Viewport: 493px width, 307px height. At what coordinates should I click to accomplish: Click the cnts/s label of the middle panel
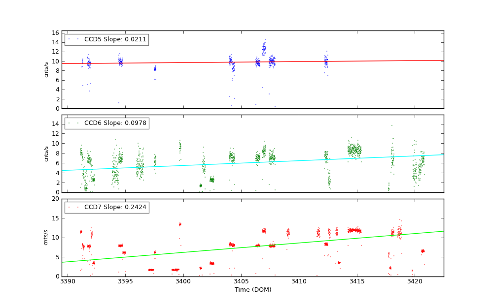(46, 153)
